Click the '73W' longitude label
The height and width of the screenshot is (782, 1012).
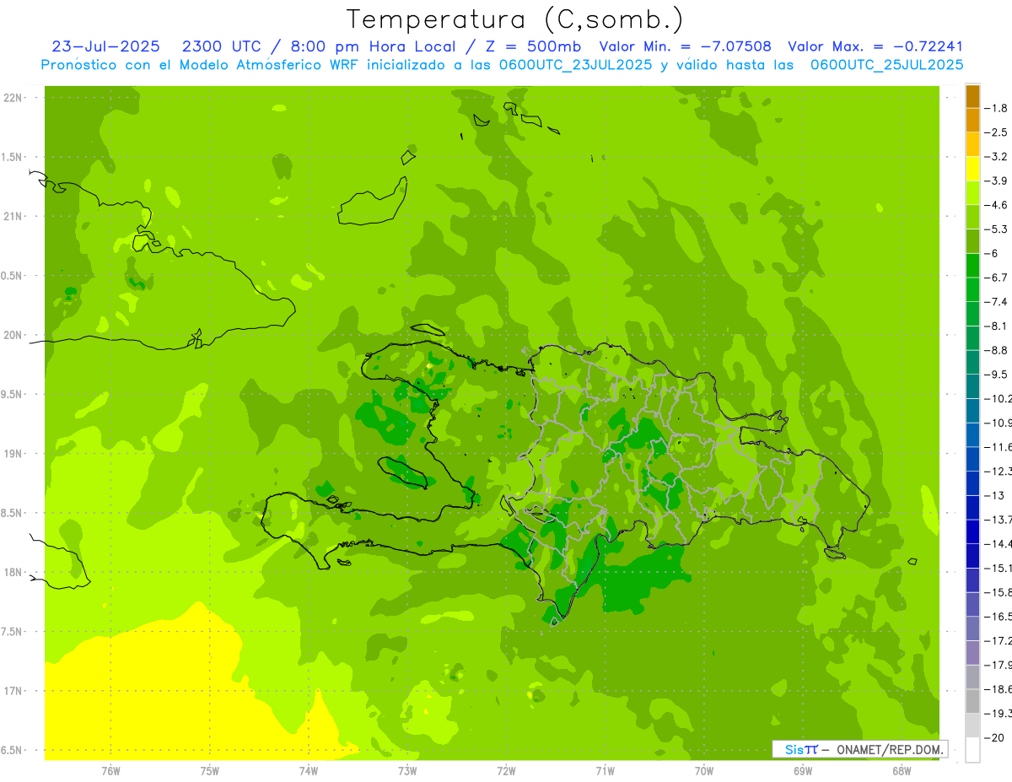pos(407,771)
